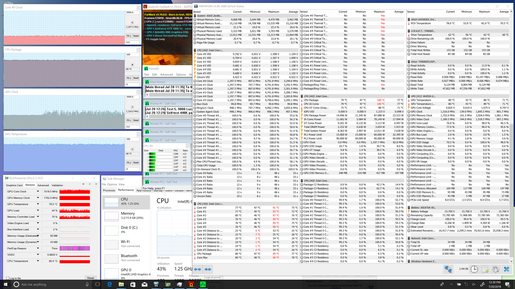515x289 pixels.
Task: Open the GPU Temperature sensor dropdown
Action: (38, 204)
